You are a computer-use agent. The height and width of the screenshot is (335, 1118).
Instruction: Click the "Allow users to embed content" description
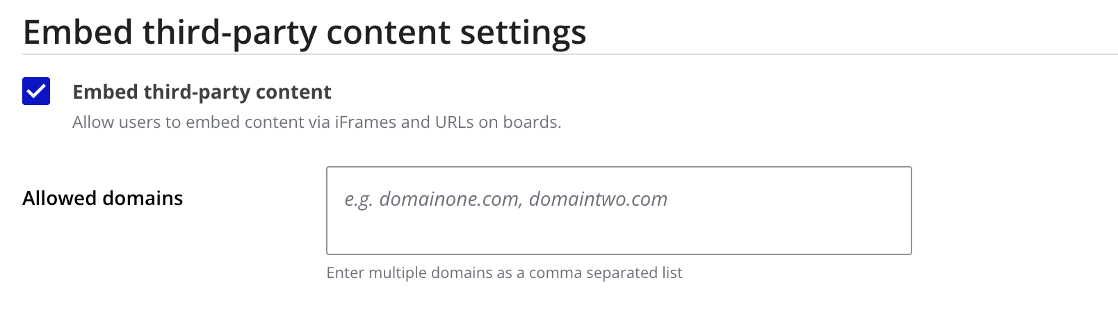click(316, 122)
